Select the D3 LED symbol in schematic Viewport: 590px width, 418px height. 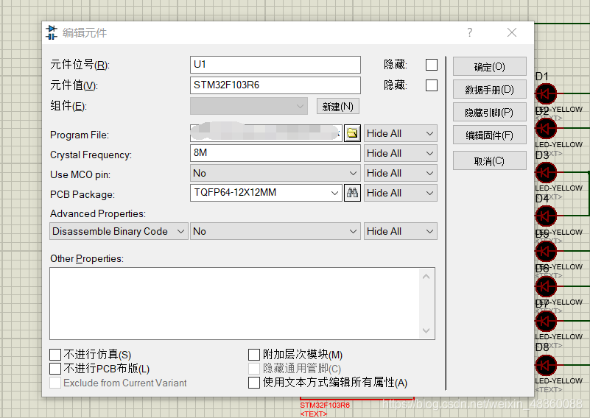coord(546,172)
